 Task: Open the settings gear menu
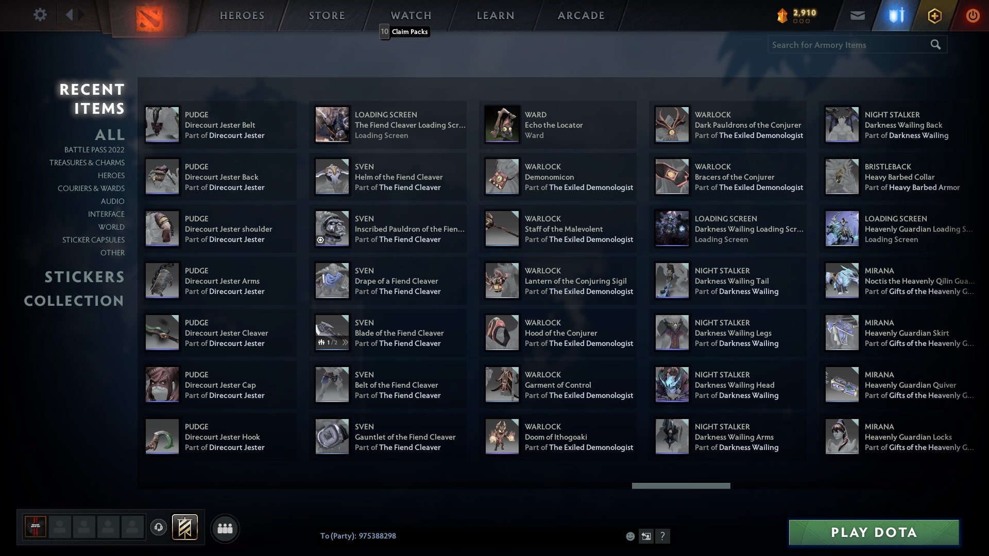pyautogui.click(x=40, y=15)
